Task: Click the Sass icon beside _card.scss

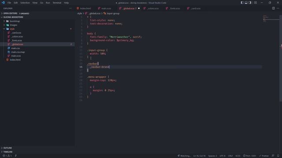Action: click(9, 33)
